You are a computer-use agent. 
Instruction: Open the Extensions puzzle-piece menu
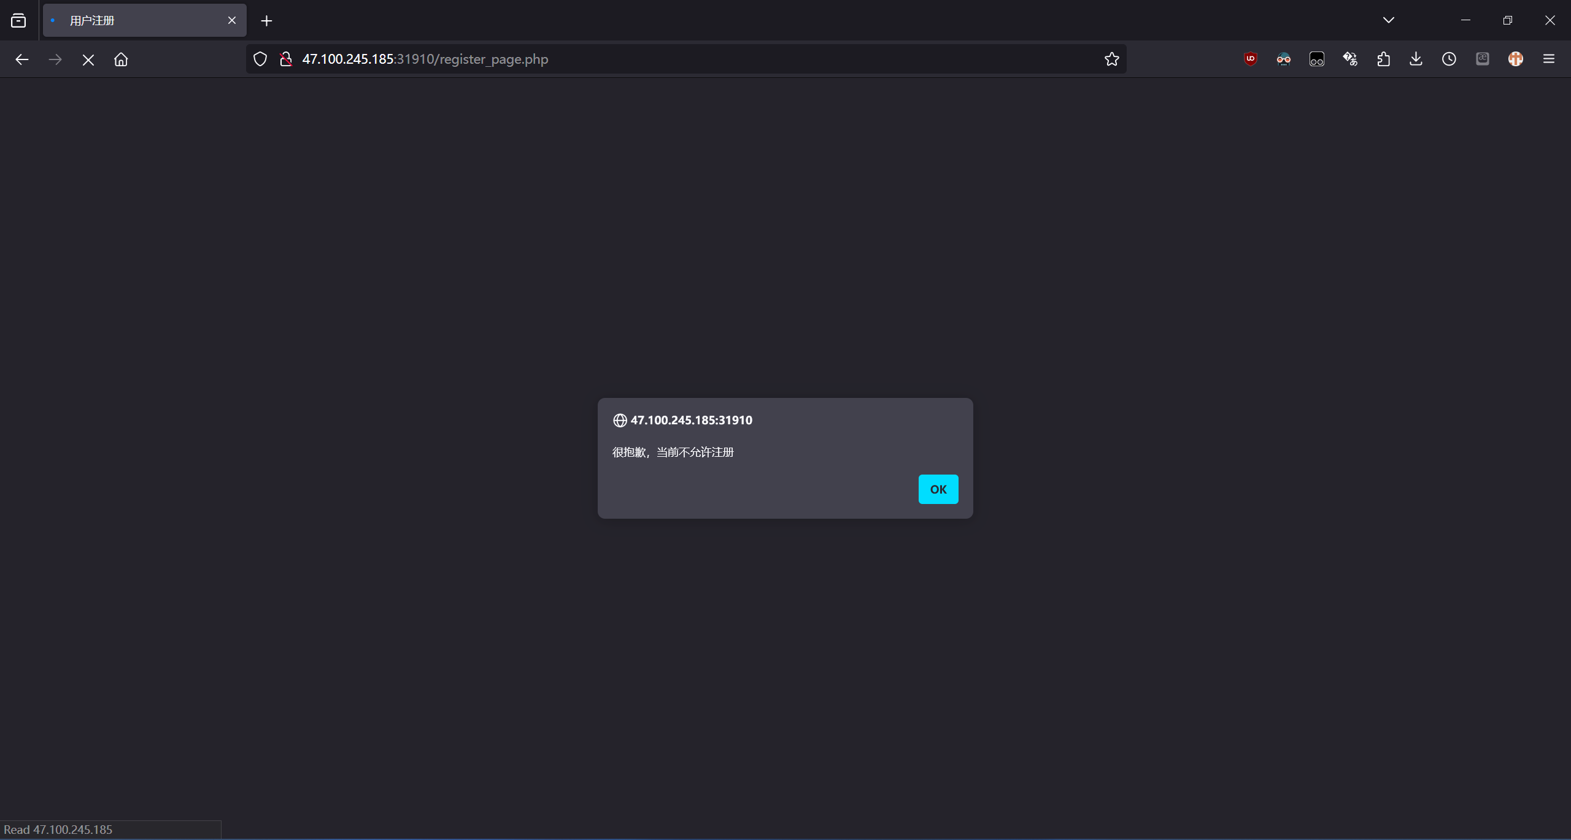coord(1383,59)
